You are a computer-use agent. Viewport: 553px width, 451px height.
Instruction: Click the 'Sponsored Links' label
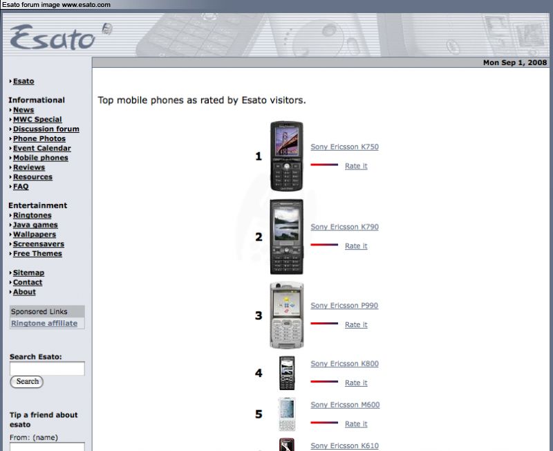pos(39,311)
